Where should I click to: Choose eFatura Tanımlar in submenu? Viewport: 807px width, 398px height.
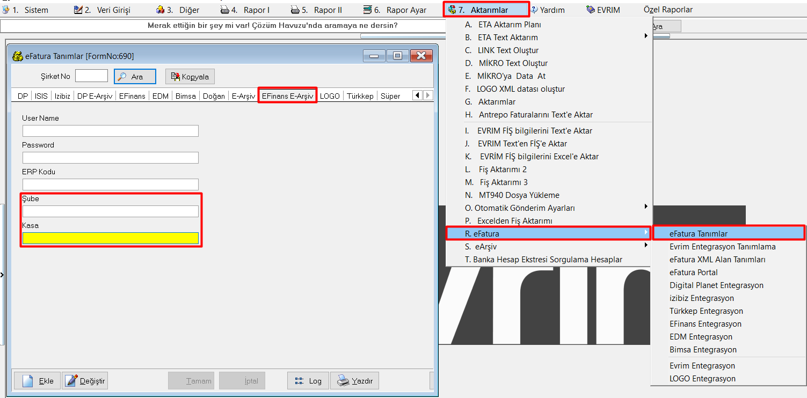pos(729,234)
